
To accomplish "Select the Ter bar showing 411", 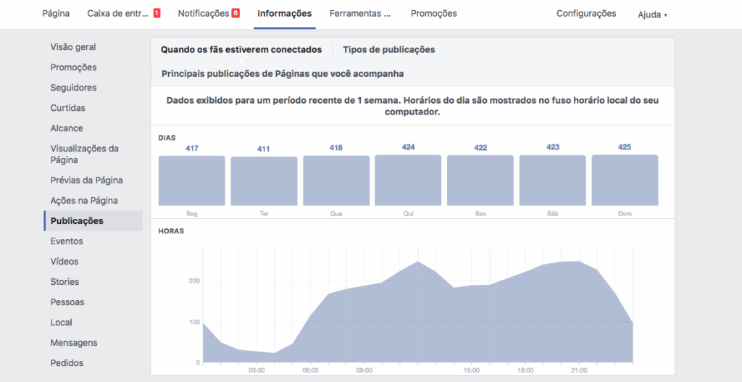I will 264,180.
